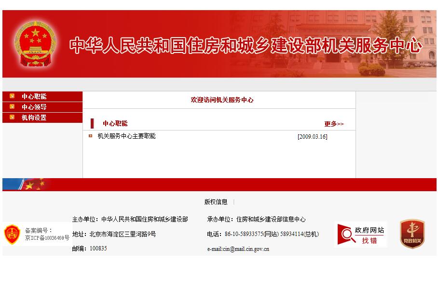Screen dimensions: 438x287
Task: Click the 主办单位 sponsor line
Action: click(130, 219)
